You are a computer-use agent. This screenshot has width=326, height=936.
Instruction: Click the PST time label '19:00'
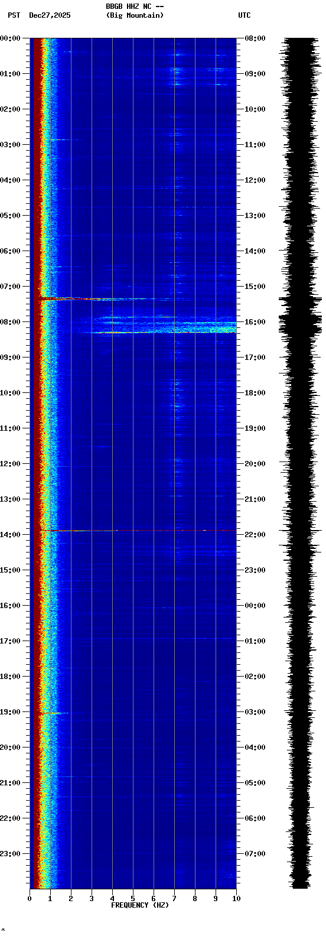click(10, 712)
